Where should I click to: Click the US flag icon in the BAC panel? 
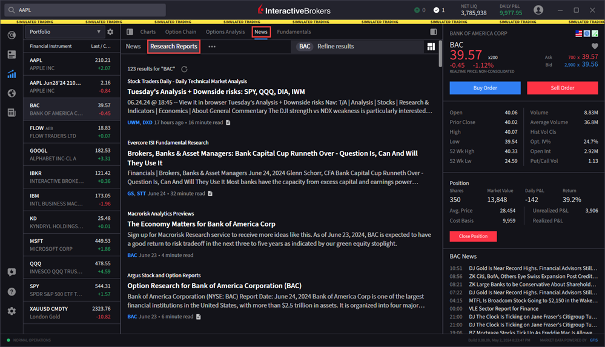pos(579,33)
